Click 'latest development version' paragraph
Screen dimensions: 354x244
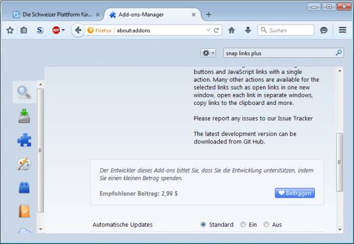tap(245, 138)
